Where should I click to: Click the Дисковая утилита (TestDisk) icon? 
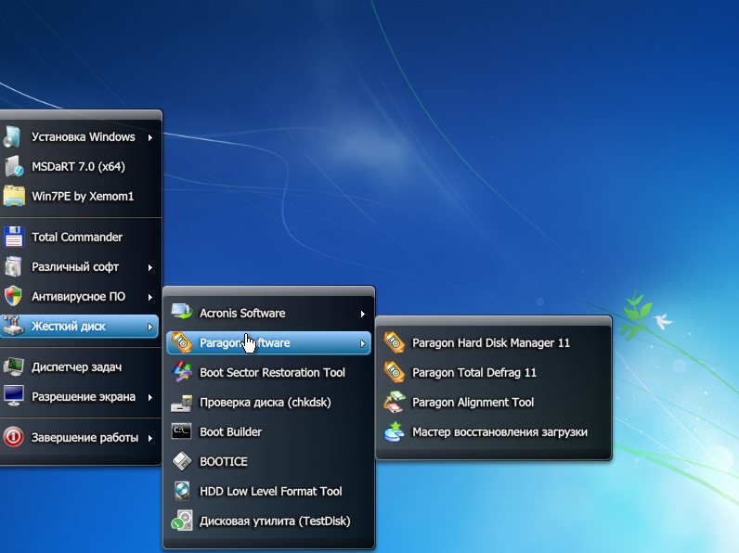coord(182,521)
